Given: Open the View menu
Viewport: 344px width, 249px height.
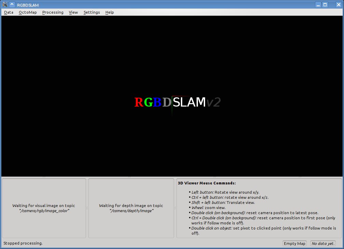Looking at the screenshot, I should [x=73, y=12].
